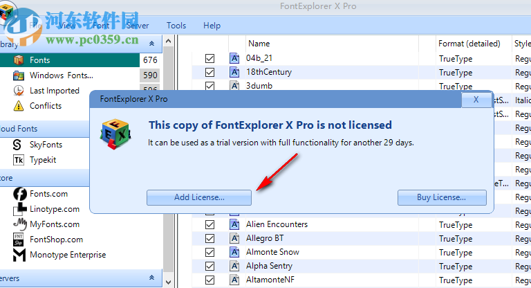Select the Monotype Enterprise entry
The height and width of the screenshot is (288, 531).
click(68, 255)
